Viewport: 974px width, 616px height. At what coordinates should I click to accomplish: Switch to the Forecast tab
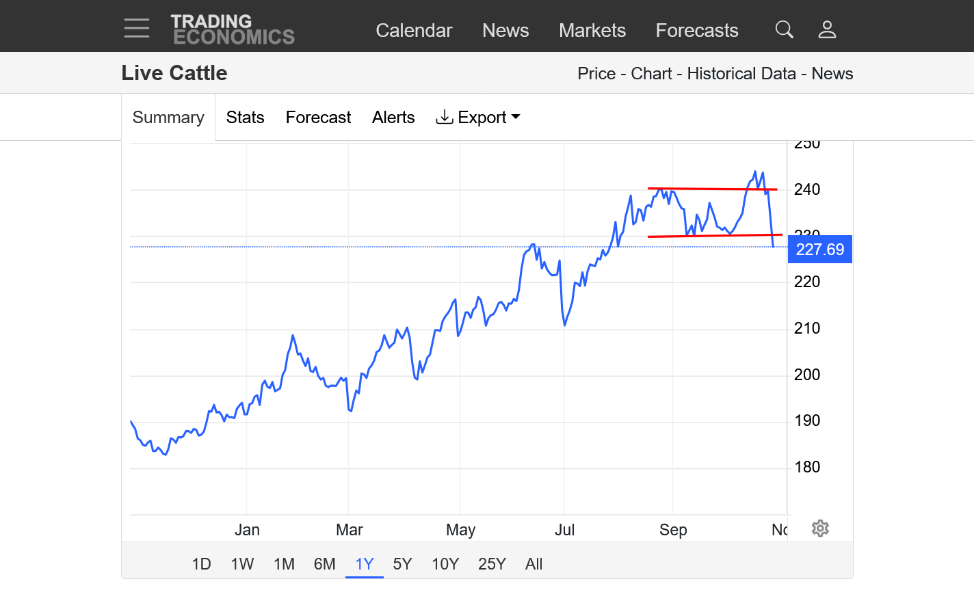click(x=318, y=118)
